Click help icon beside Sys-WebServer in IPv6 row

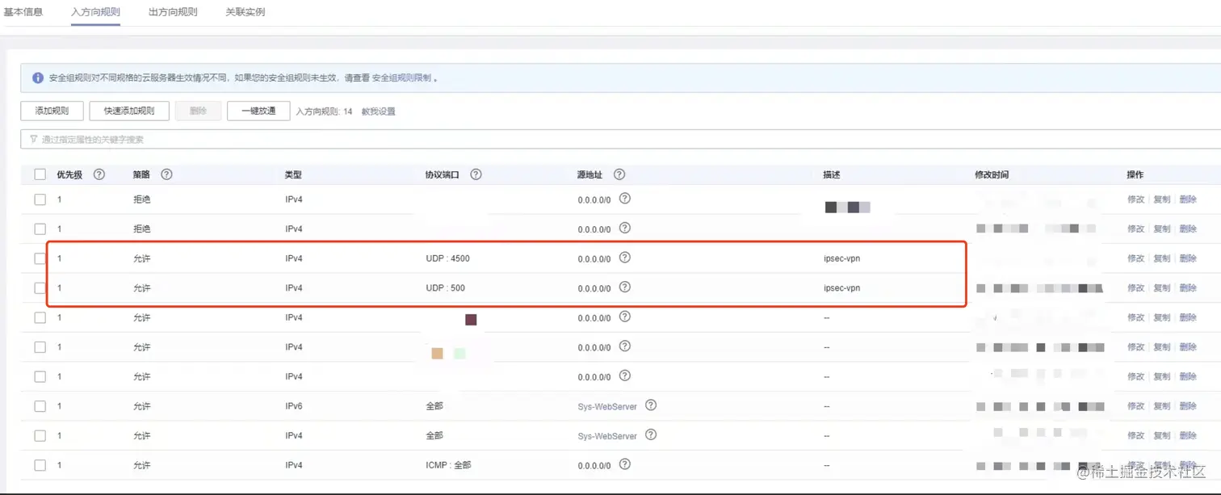[x=651, y=405]
